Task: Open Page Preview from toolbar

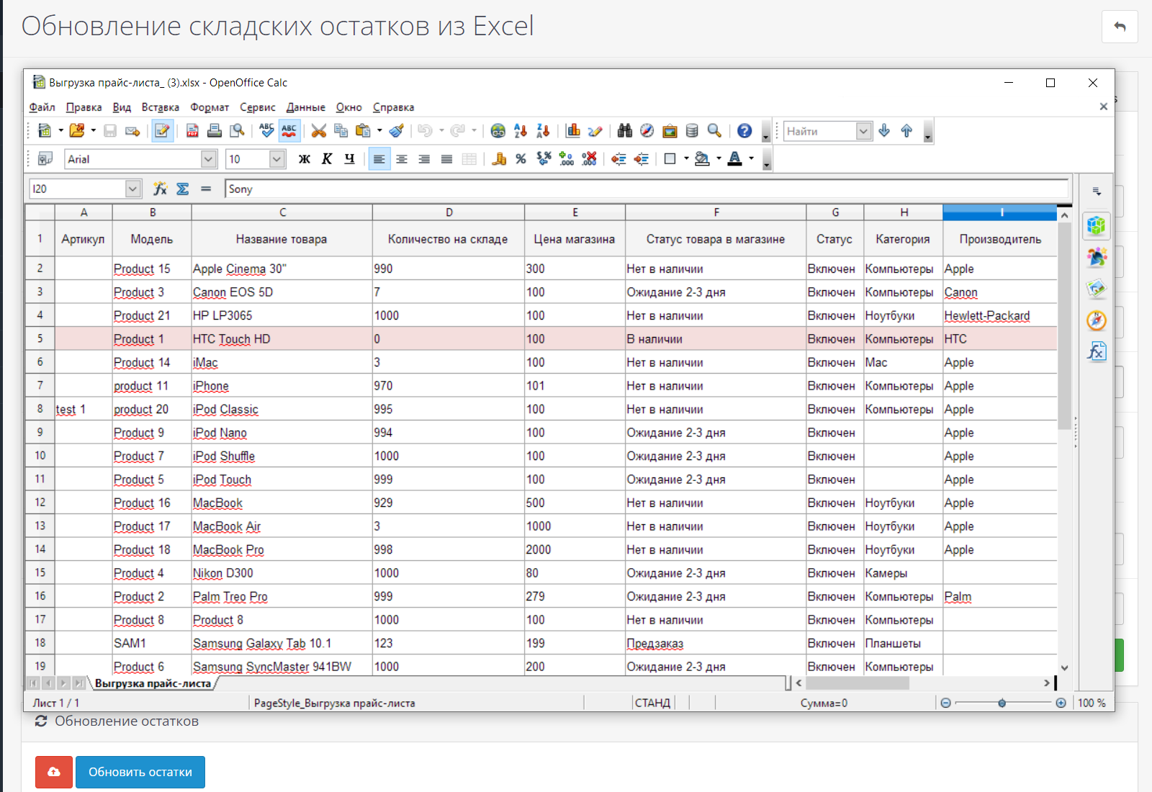Action: (x=237, y=131)
